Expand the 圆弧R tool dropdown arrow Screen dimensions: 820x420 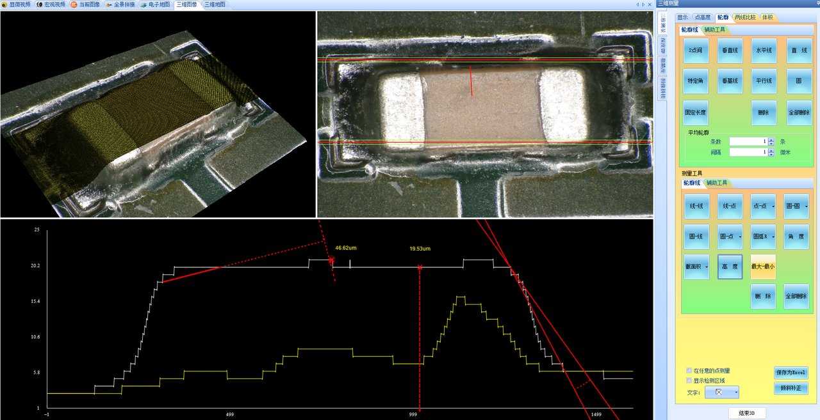tap(773, 237)
